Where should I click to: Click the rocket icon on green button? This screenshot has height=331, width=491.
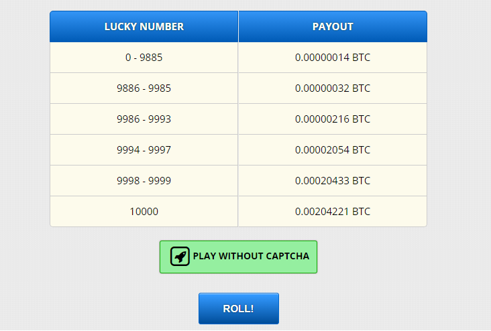180,257
